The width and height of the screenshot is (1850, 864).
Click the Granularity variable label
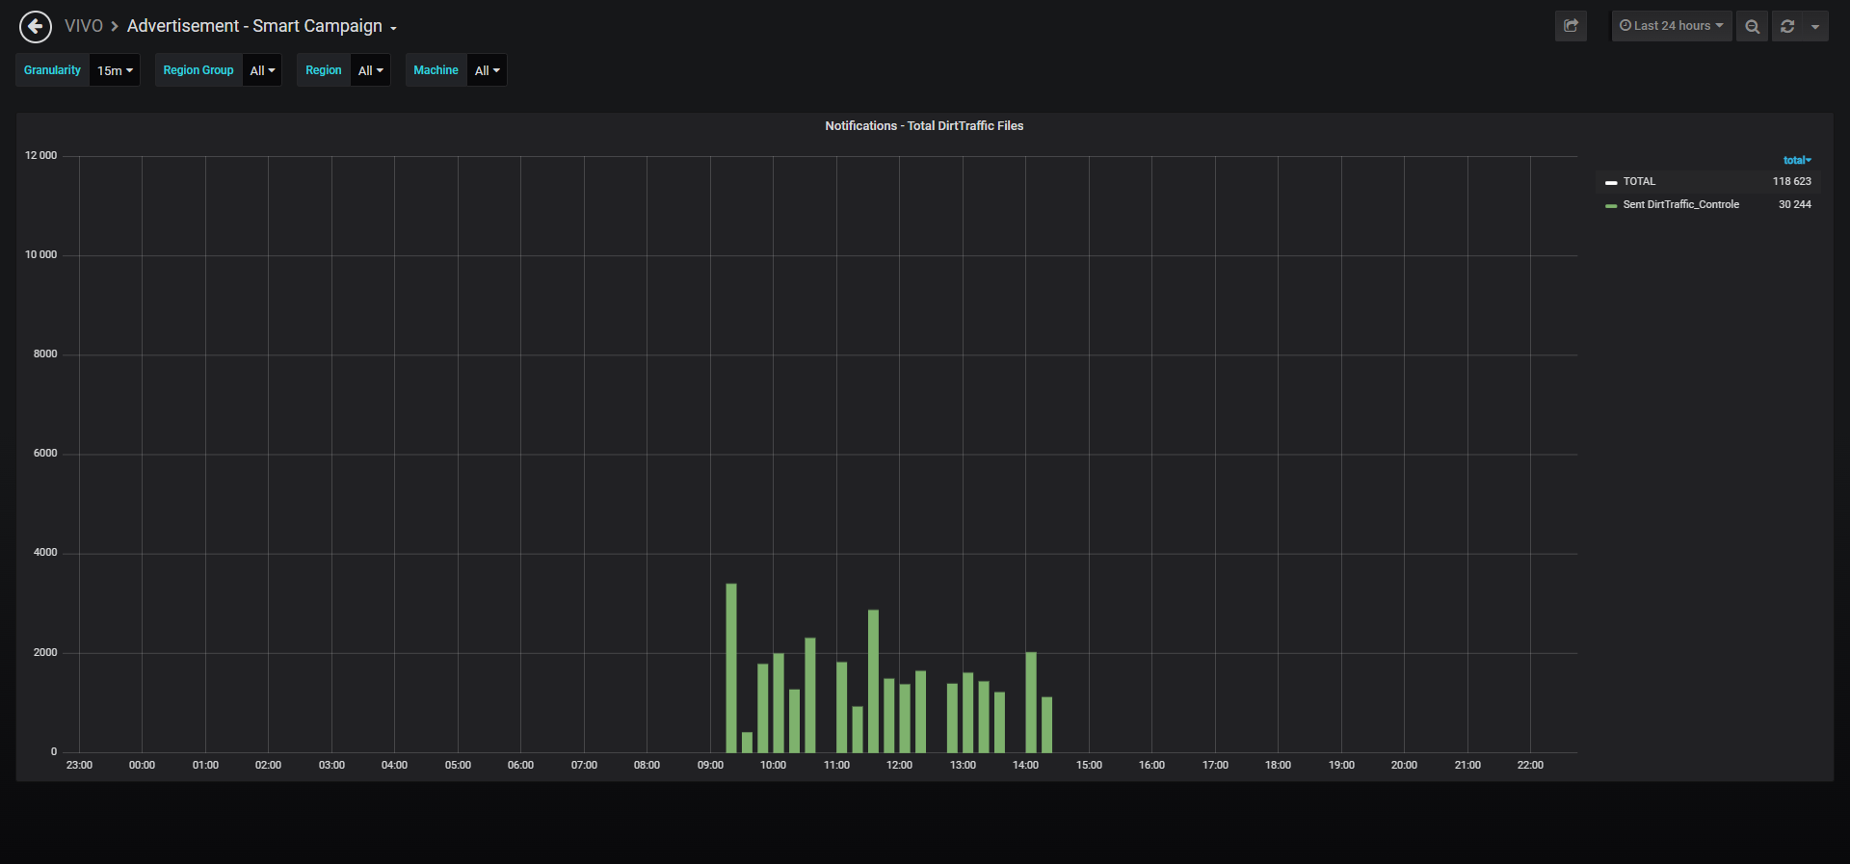pyautogui.click(x=52, y=70)
